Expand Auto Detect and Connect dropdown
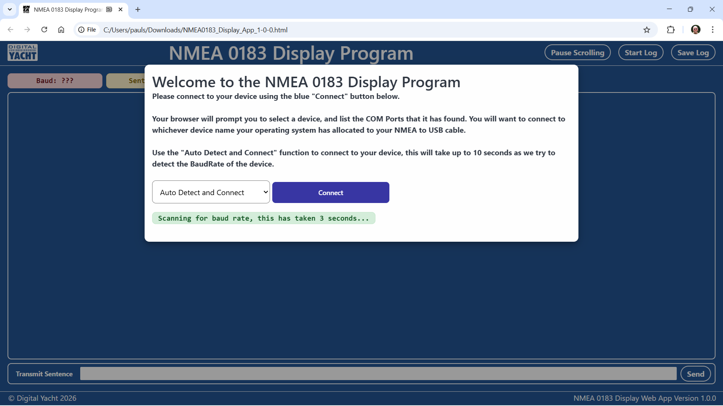Screen dimensions: 723x406 tap(211, 192)
